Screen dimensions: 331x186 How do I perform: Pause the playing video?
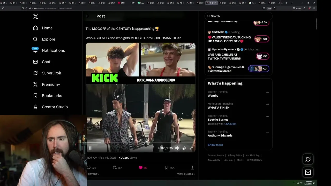point(90,148)
